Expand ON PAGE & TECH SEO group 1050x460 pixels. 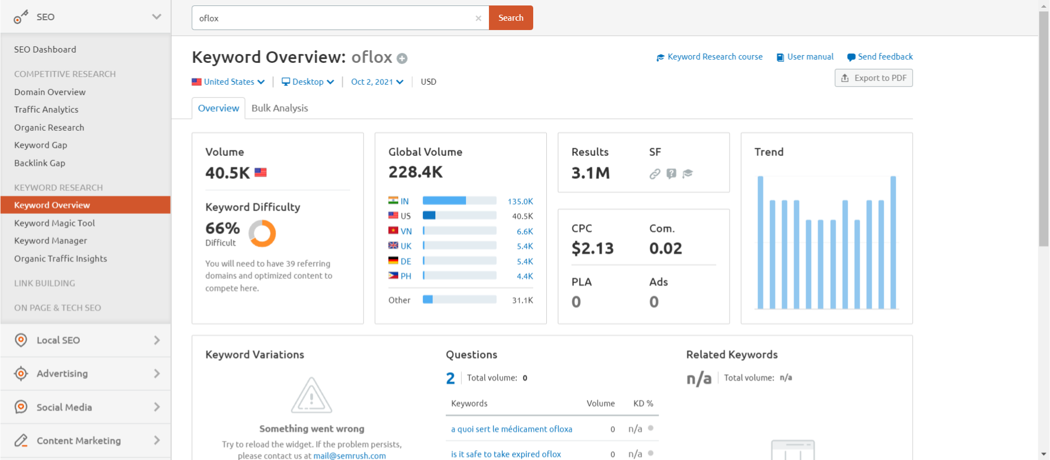57,308
